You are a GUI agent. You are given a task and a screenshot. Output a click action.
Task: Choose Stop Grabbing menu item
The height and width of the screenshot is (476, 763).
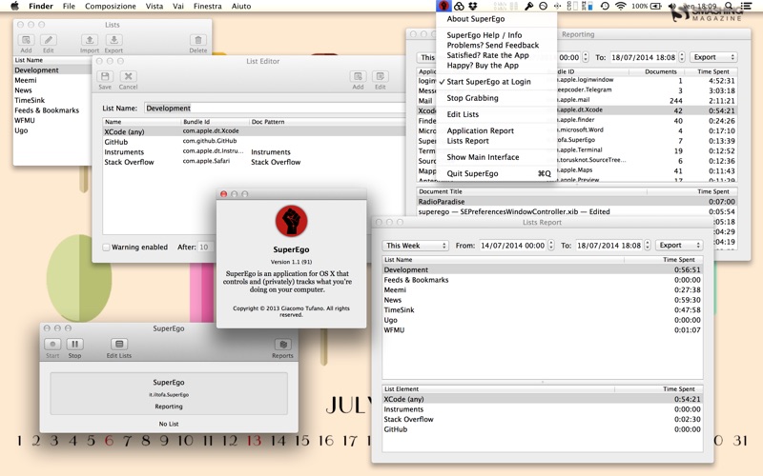point(472,98)
